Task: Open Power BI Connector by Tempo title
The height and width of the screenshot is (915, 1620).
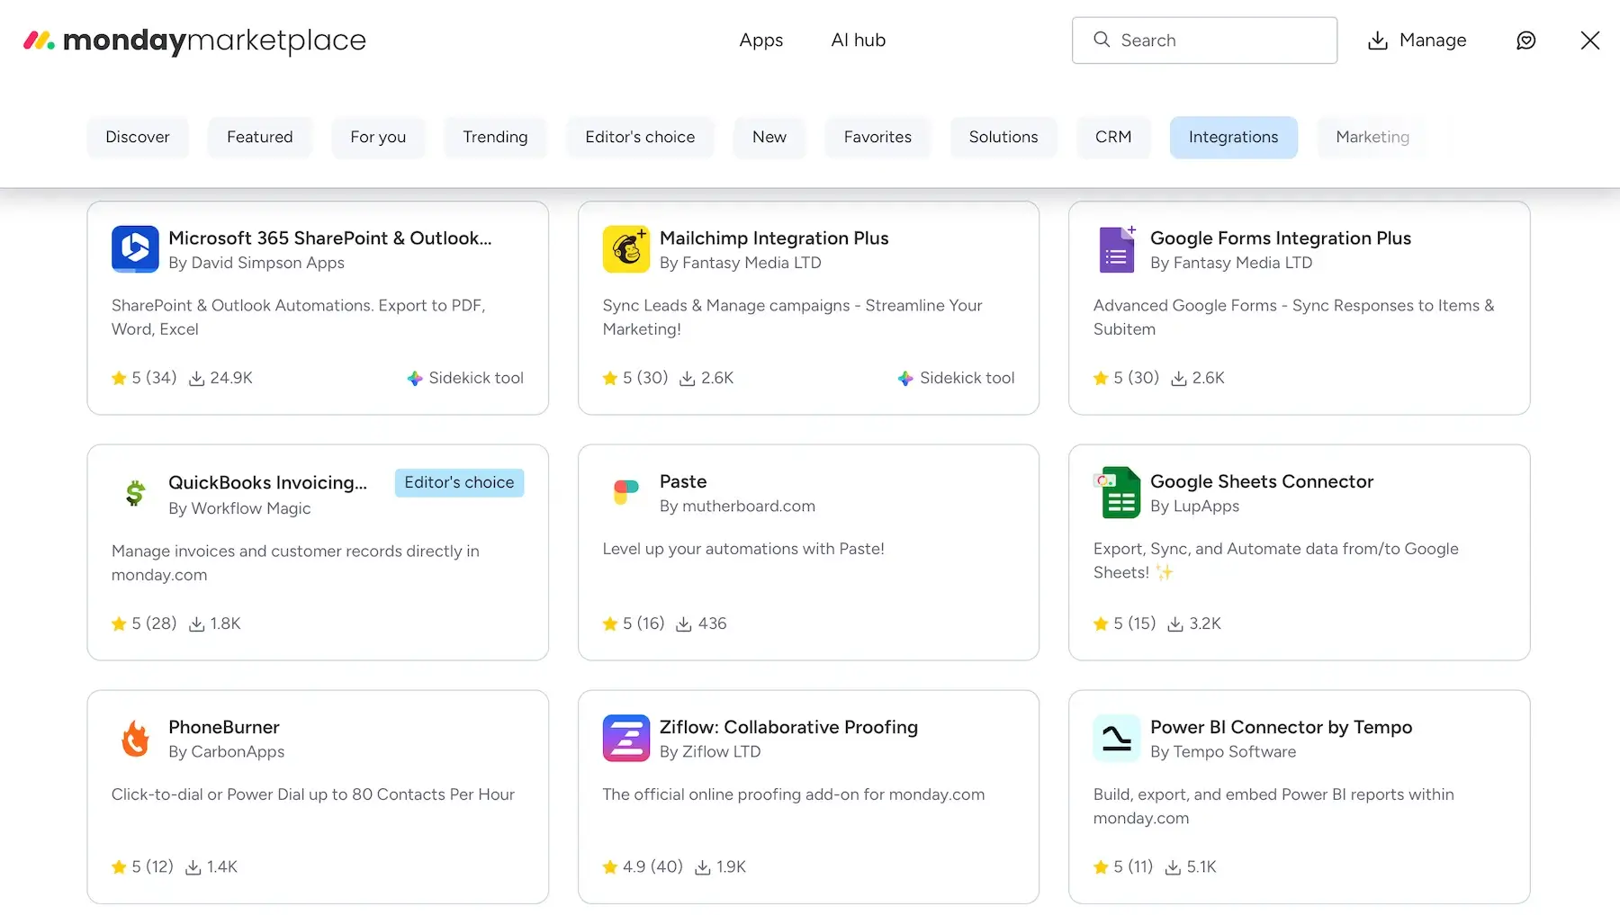Action: click(x=1282, y=727)
